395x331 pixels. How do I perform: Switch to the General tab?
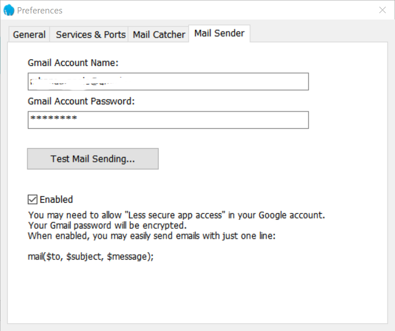(29, 35)
